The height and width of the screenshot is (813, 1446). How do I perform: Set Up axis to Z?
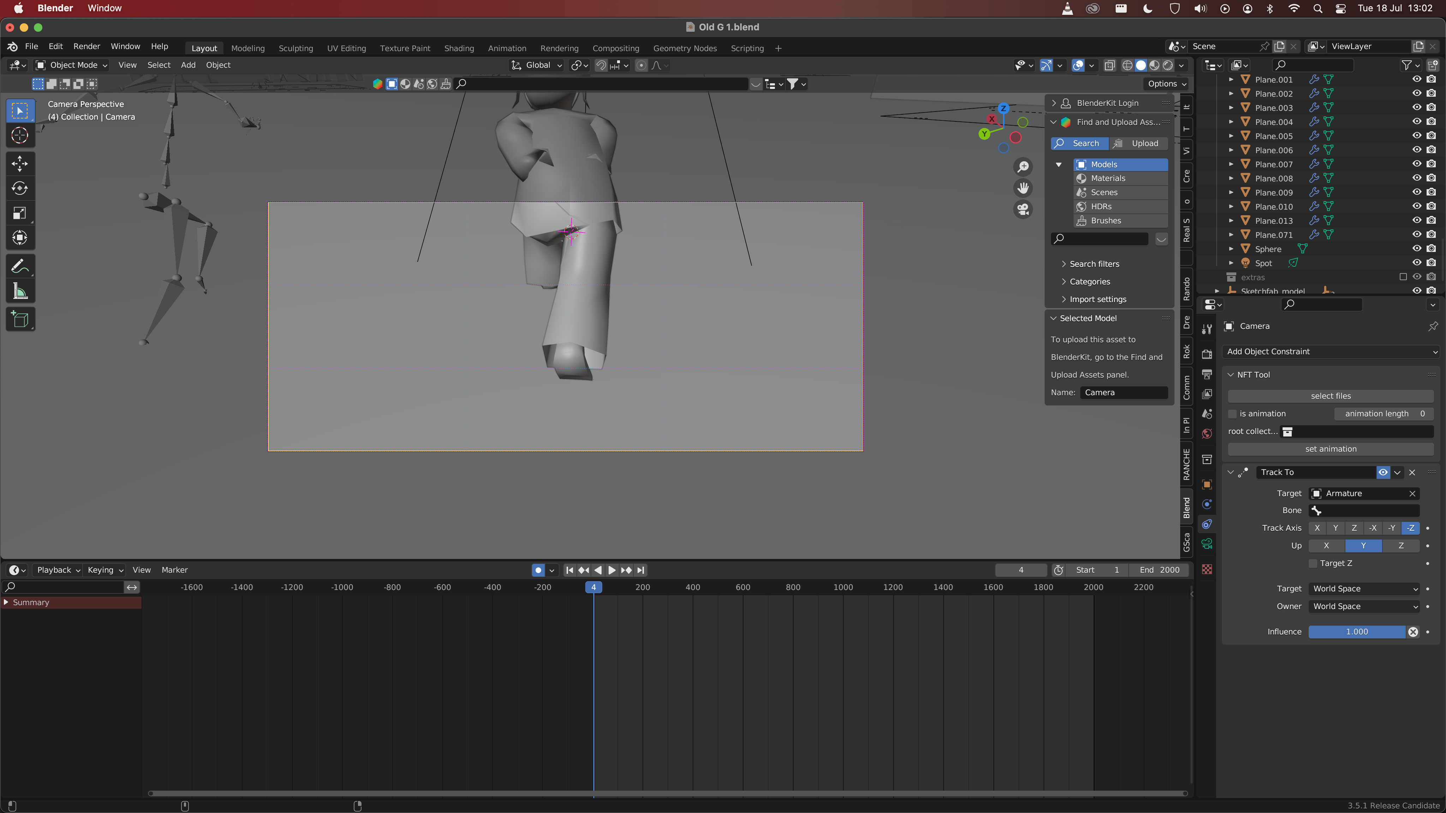[x=1401, y=546]
